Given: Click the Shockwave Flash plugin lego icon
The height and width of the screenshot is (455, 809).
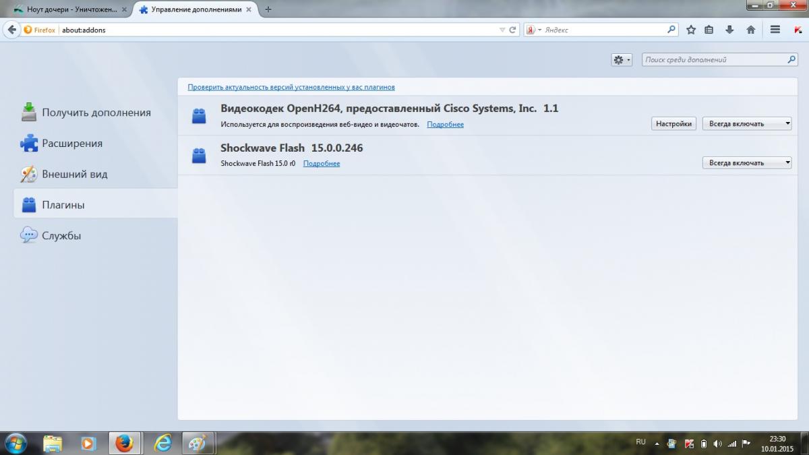Looking at the screenshot, I should click(x=199, y=155).
